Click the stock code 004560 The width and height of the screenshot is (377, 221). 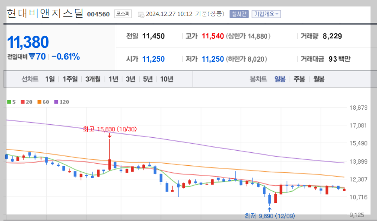point(98,14)
